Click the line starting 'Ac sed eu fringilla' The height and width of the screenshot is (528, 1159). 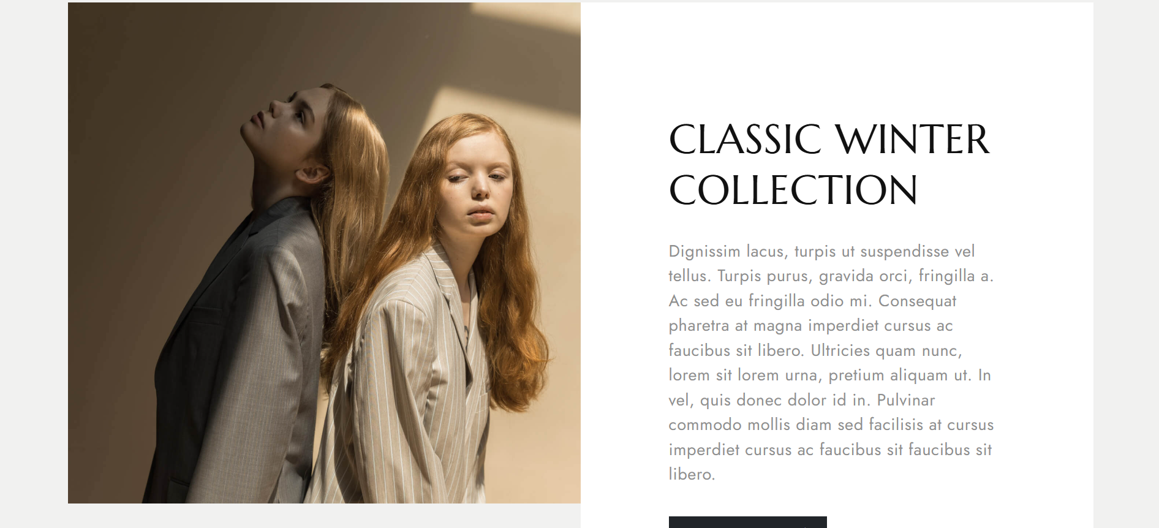(812, 301)
